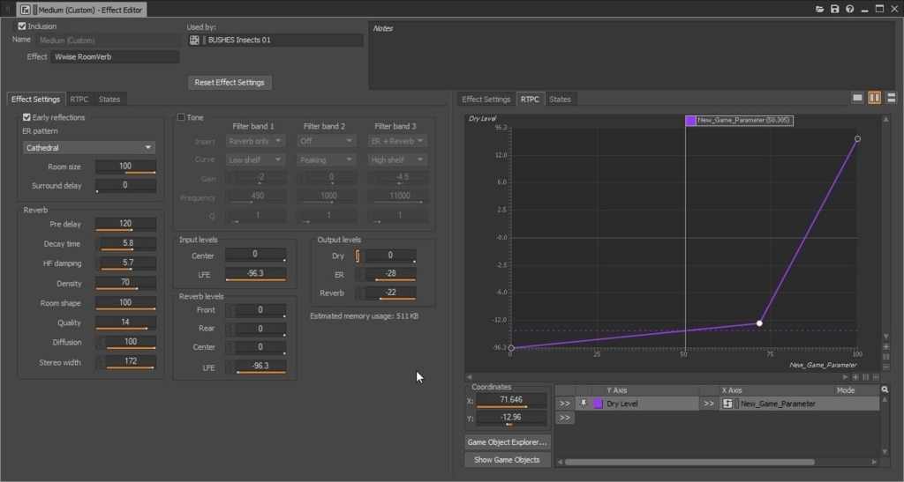Select the stacked top-bottom split layout icon
Viewport: 904px width, 482px height.
(x=891, y=98)
